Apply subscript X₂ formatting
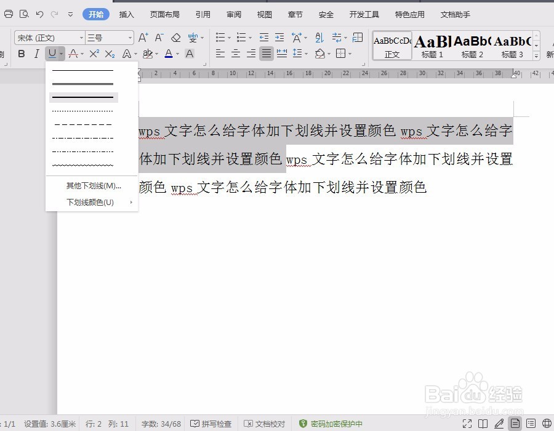The image size is (554, 431). [x=110, y=54]
